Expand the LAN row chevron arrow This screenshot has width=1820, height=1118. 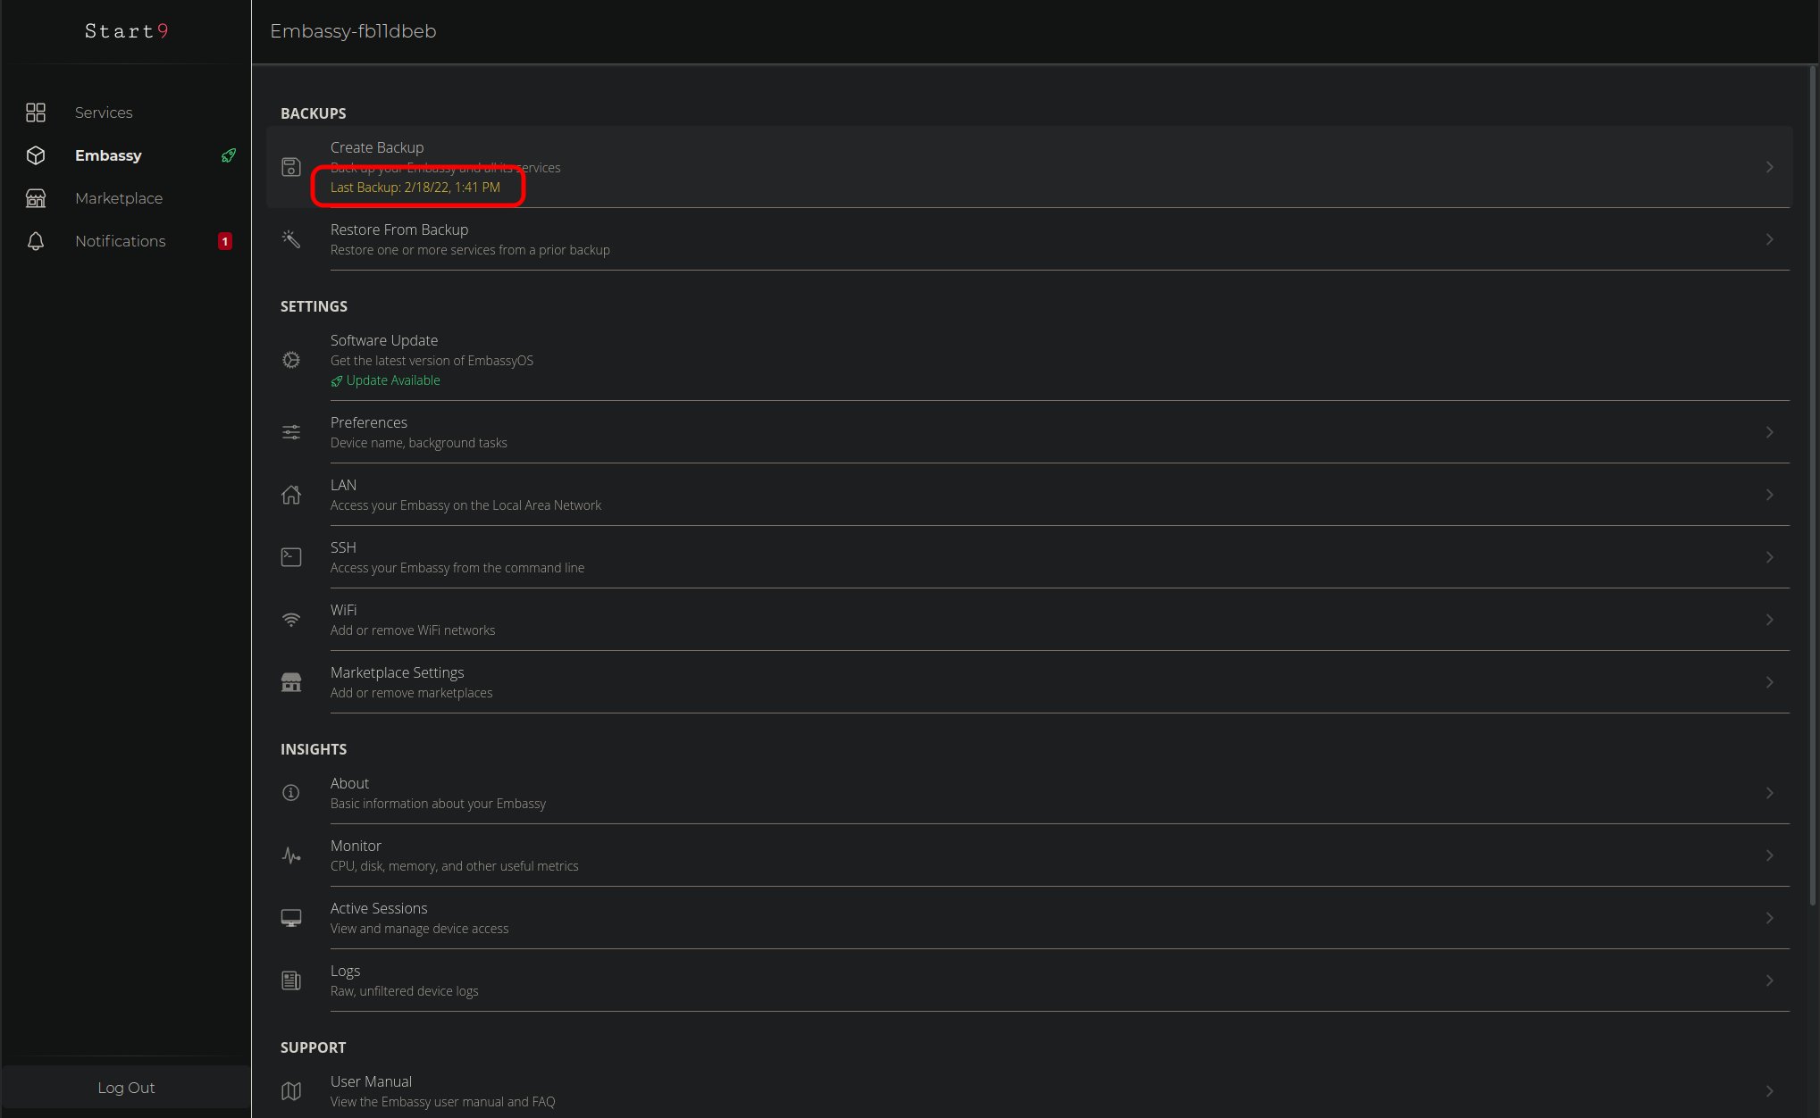click(1769, 495)
